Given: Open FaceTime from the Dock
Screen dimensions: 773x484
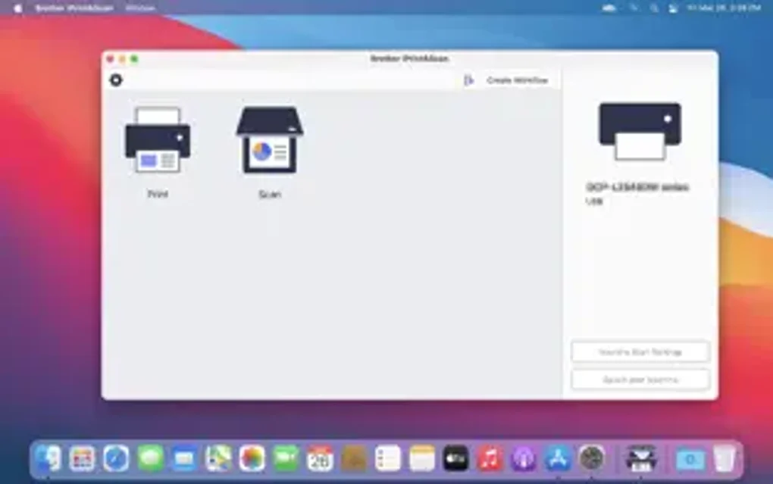Looking at the screenshot, I should coord(286,458).
